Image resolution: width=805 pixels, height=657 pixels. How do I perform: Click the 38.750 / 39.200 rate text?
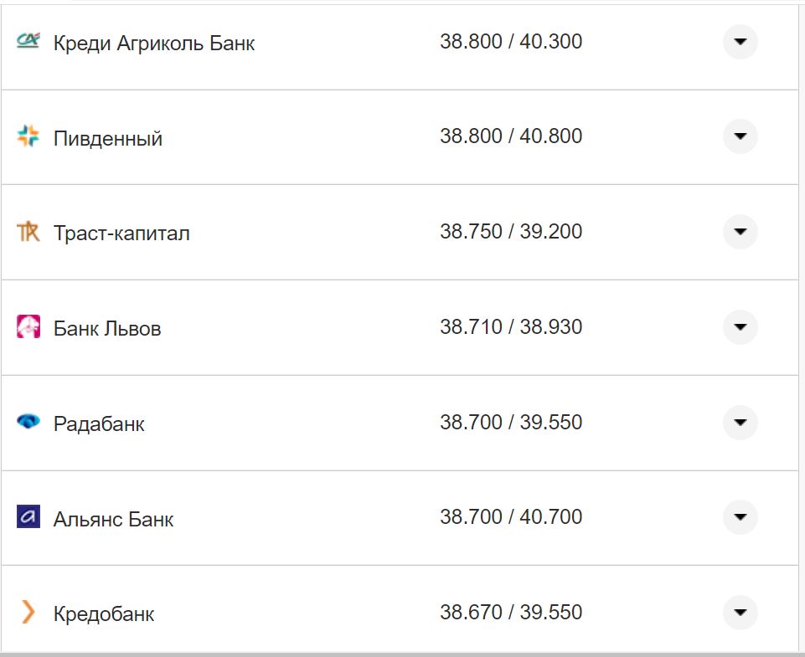click(513, 230)
